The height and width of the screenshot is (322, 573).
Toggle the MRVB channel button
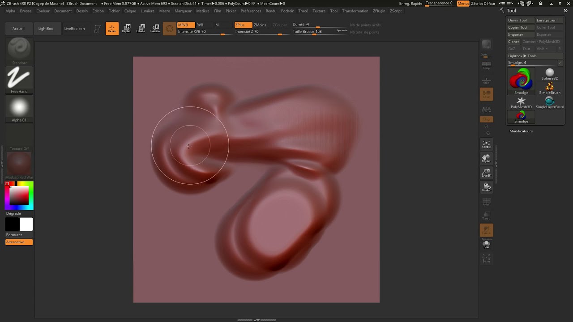click(x=186, y=25)
